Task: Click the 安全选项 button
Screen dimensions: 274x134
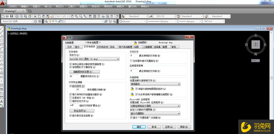Action: 82,111
